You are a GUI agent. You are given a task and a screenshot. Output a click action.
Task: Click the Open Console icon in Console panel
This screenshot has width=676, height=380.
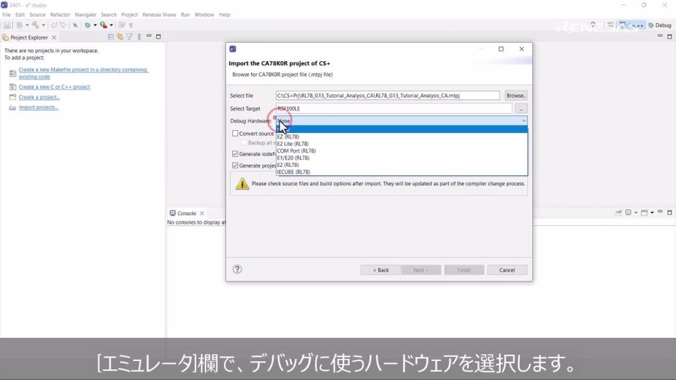click(645, 213)
